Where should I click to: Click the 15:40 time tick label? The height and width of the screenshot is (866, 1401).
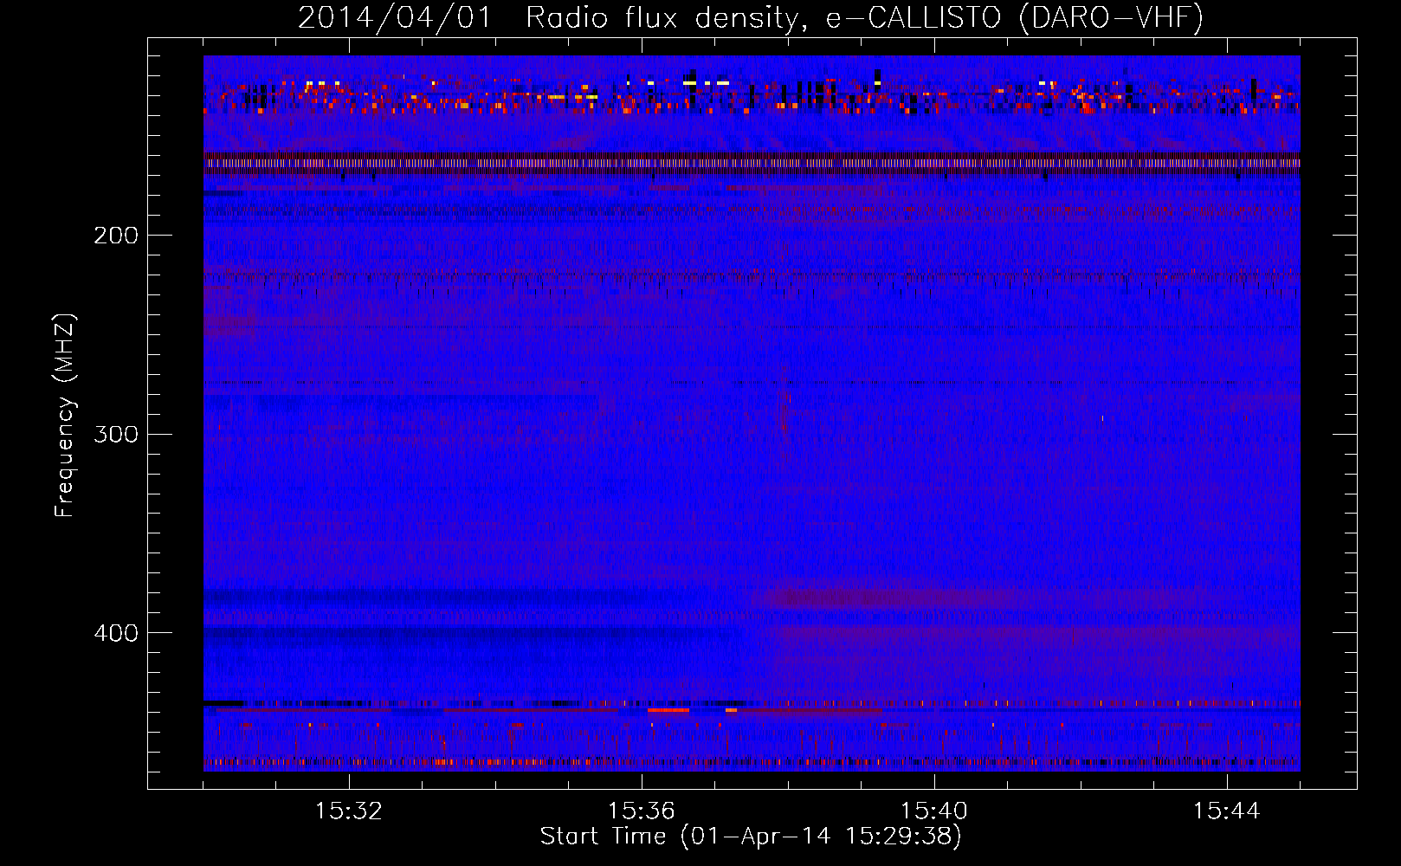934,811
